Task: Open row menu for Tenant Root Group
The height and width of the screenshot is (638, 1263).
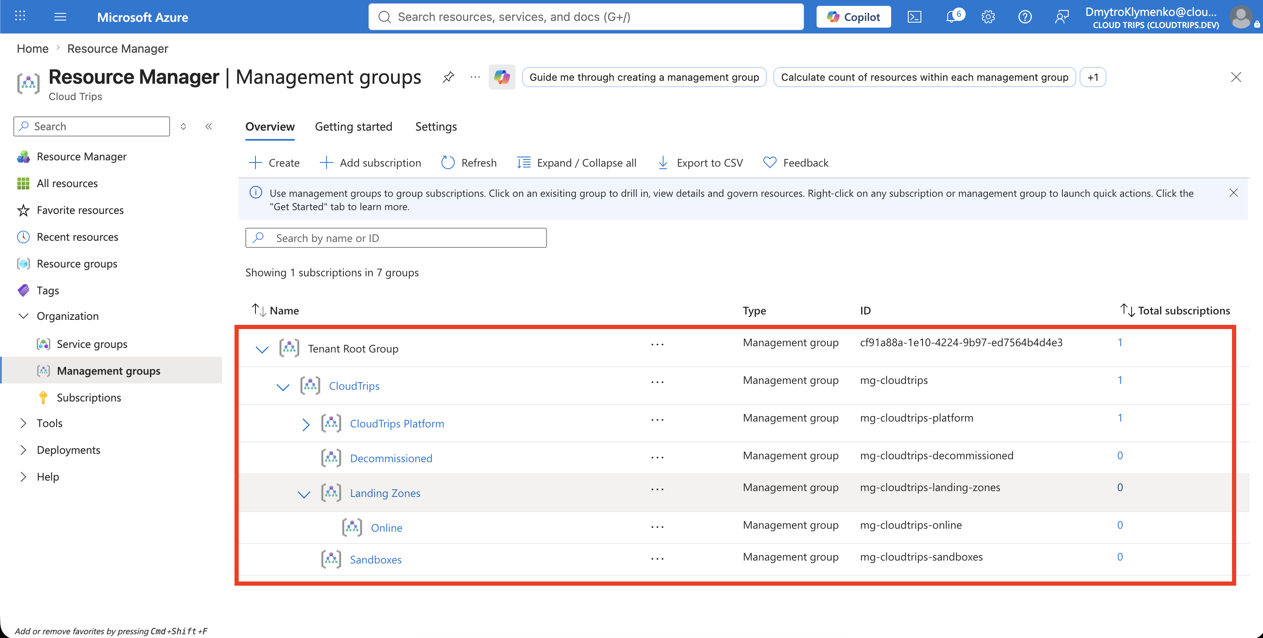Action: pos(657,344)
